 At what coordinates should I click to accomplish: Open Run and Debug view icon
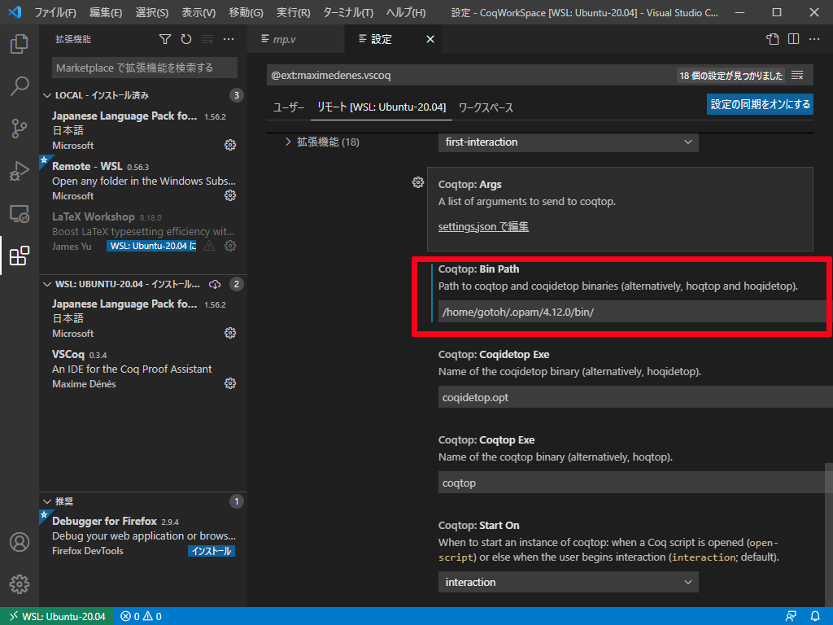coord(20,171)
